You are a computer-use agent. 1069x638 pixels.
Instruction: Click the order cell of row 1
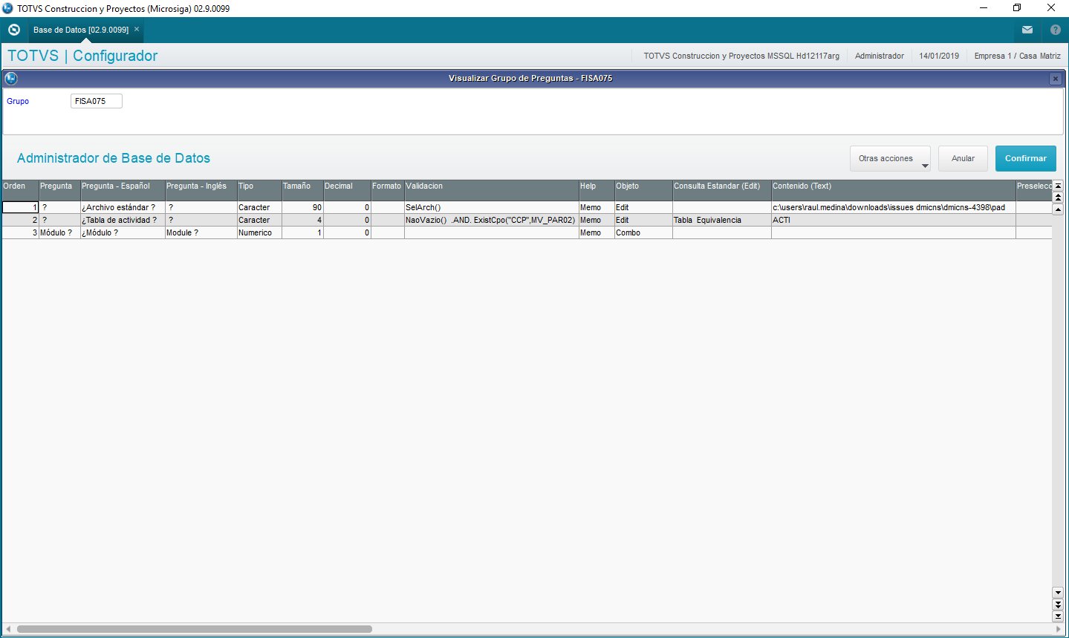[x=20, y=208]
